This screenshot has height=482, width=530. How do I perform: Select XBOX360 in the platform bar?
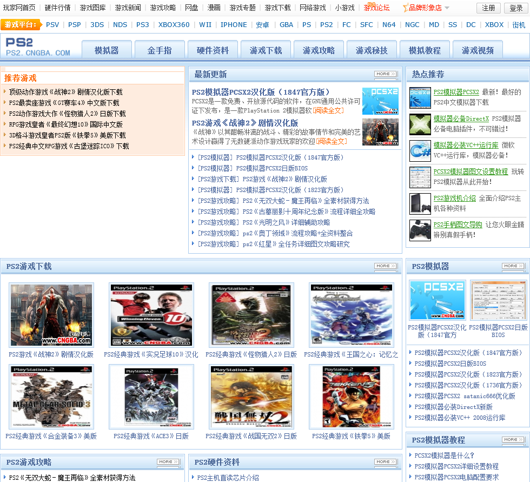coord(174,25)
